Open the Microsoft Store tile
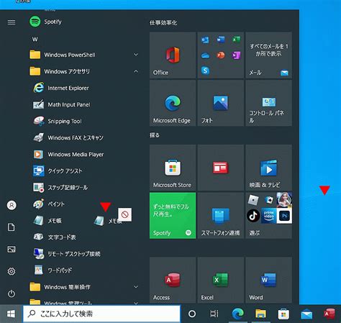 (173, 168)
